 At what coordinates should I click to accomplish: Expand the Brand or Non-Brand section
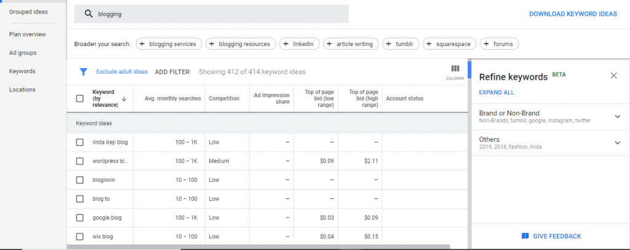tap(618, 117)
